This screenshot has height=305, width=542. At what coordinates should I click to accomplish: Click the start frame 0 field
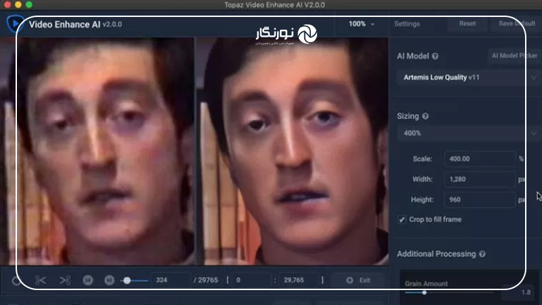251,280
